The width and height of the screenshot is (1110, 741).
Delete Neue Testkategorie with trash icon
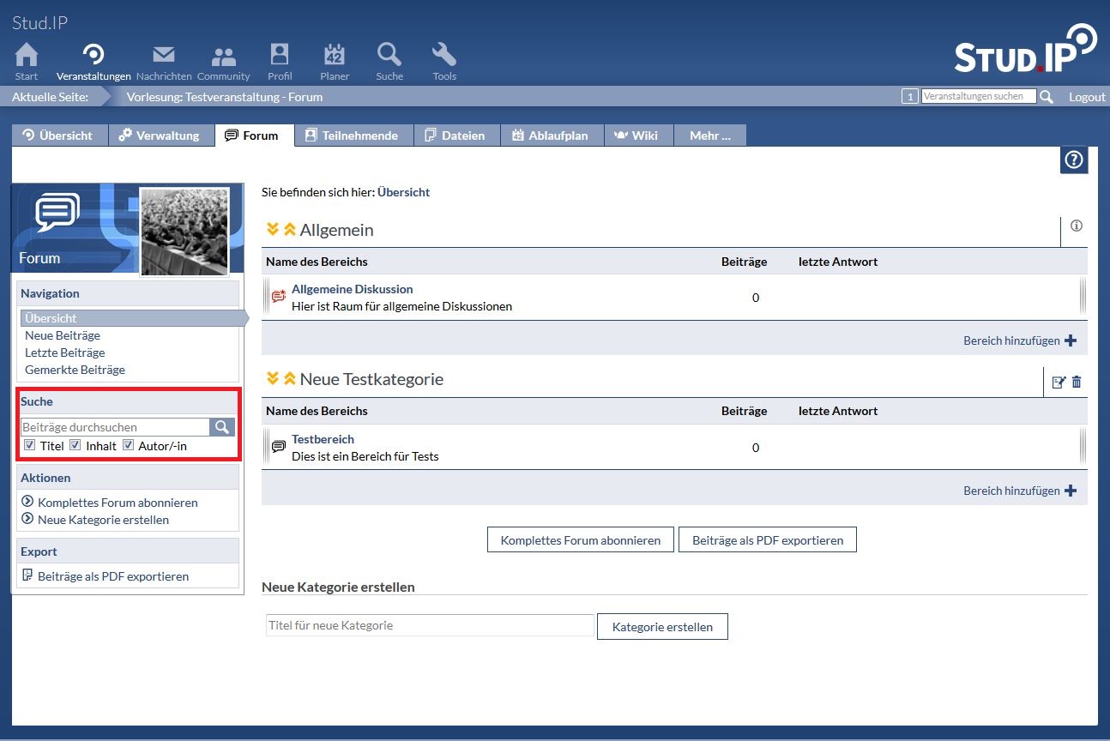[x=1077, y=383]
